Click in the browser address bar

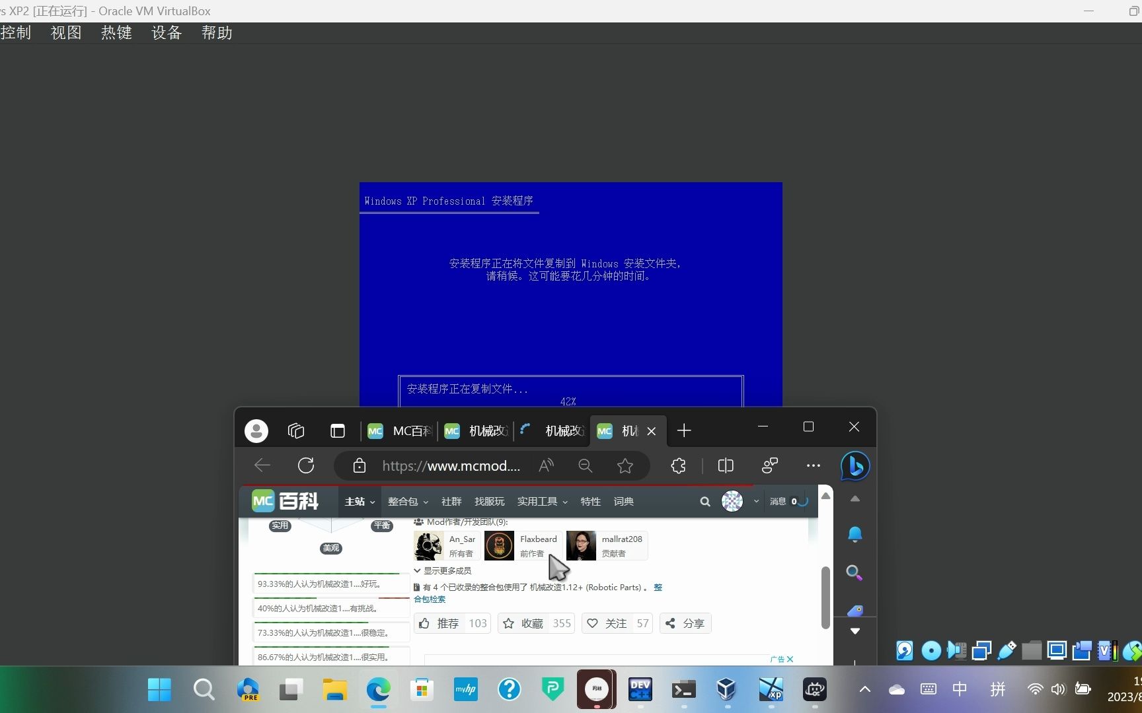[451, 465]
